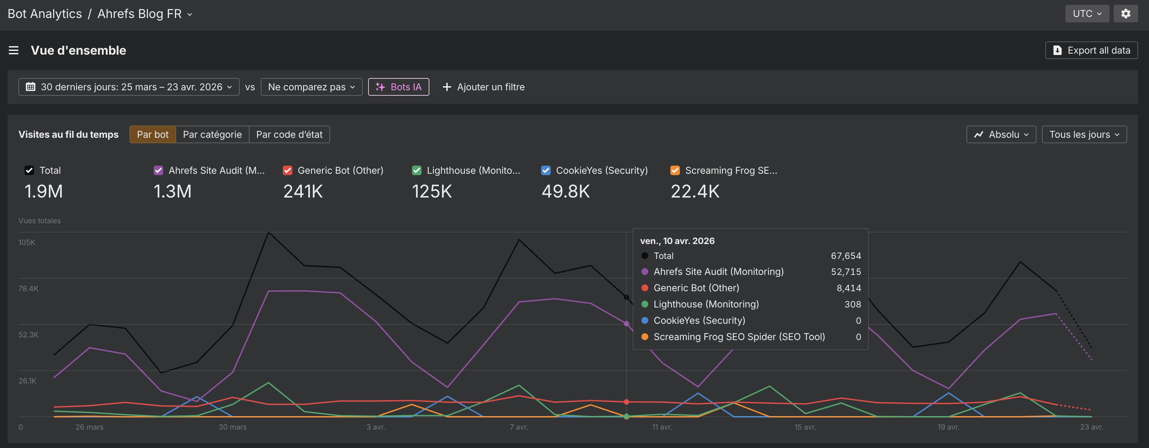The image size is (1149, 448).
Task: Click the download icon on Export all data
Action: click(x=1057, y=50)
